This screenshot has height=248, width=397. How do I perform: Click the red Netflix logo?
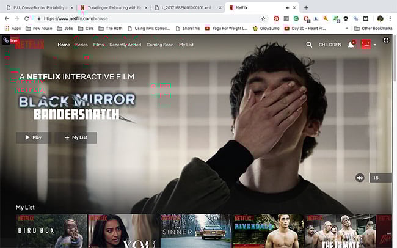[30, 45]
